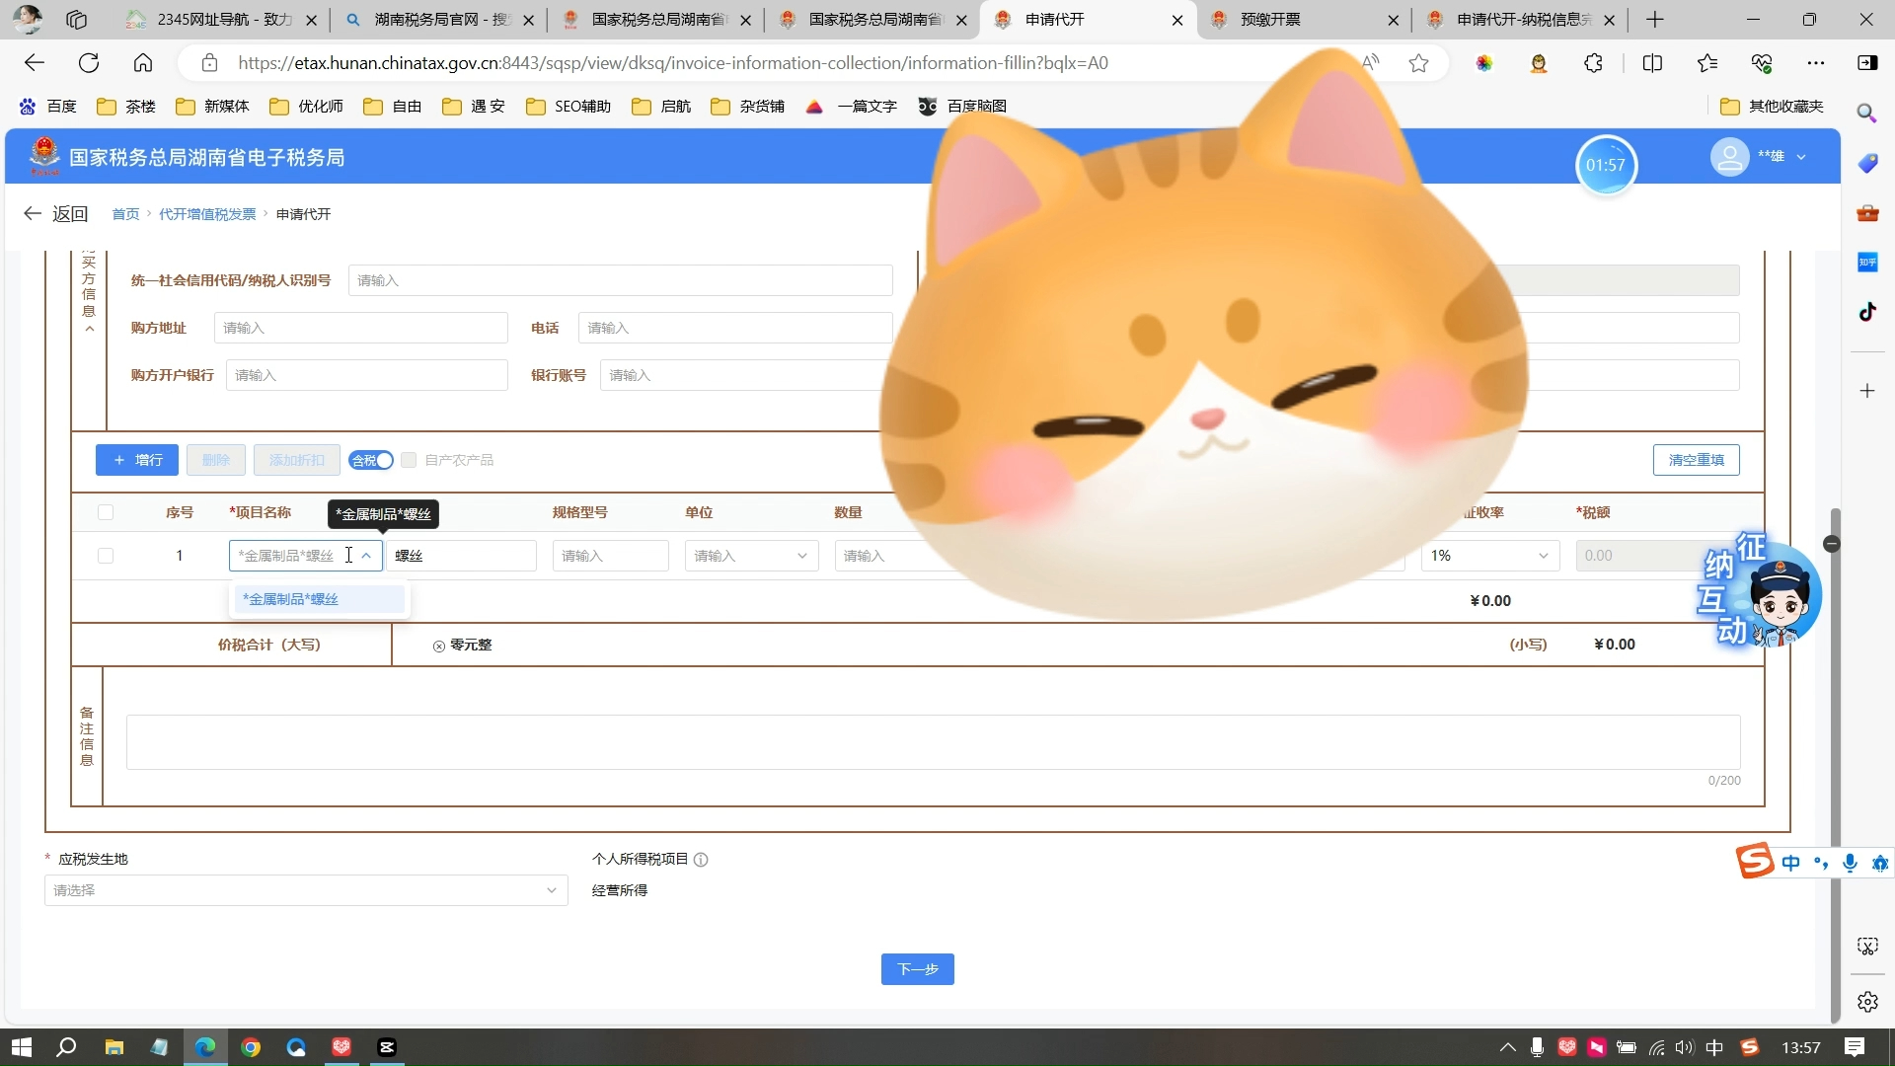Click the 增行 add row button

pos(137,460)
